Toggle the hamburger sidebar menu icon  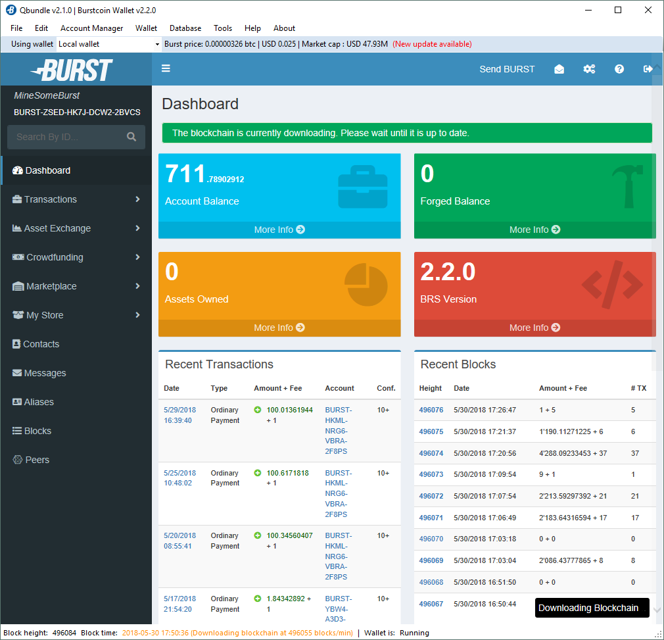coord(166,68)
